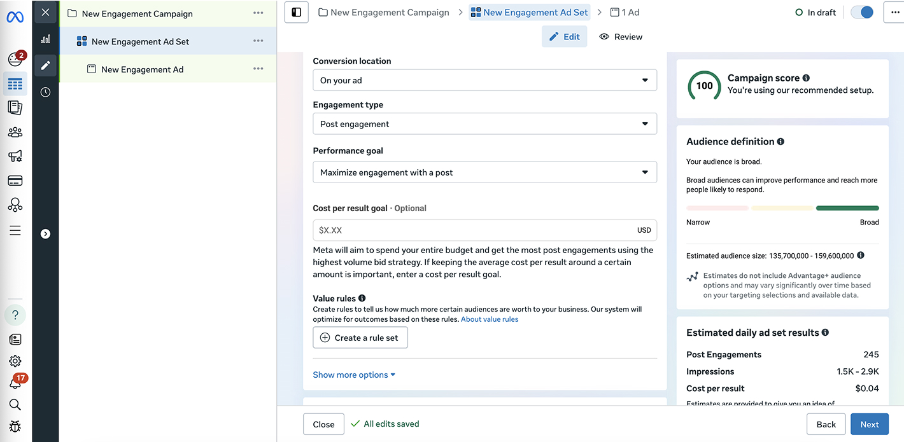Open notifications bell with 17 badge
This screenshot has height=442, width=904.
coord(15,383)
